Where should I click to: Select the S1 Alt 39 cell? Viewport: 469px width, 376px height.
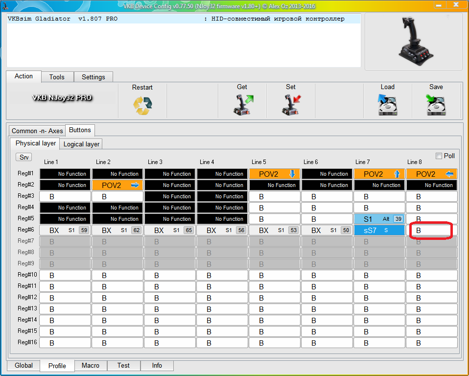click(x=379, y=219)
